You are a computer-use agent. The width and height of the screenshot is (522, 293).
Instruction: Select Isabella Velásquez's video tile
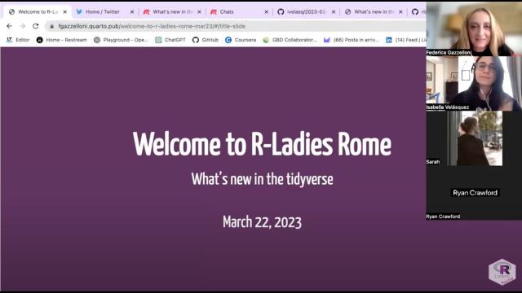point(474,83)
